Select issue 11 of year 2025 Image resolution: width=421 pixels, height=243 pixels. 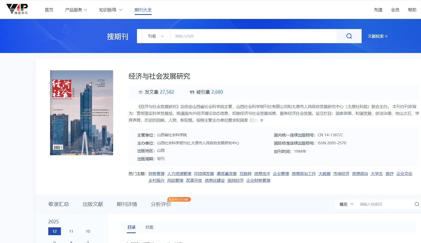click(71, 231)
